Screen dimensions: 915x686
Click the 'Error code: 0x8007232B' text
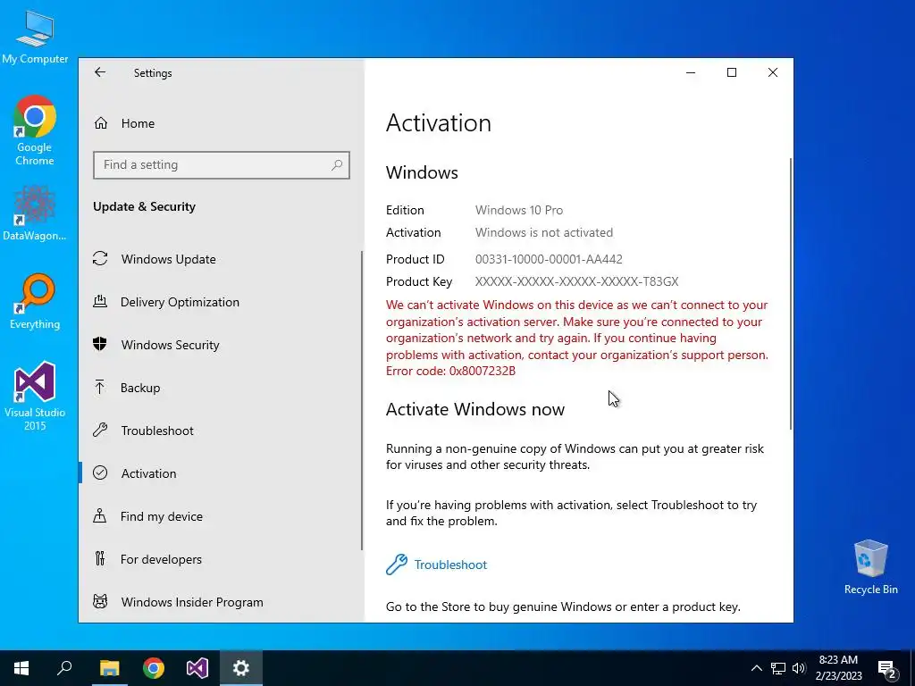click(x=450, y=371)
